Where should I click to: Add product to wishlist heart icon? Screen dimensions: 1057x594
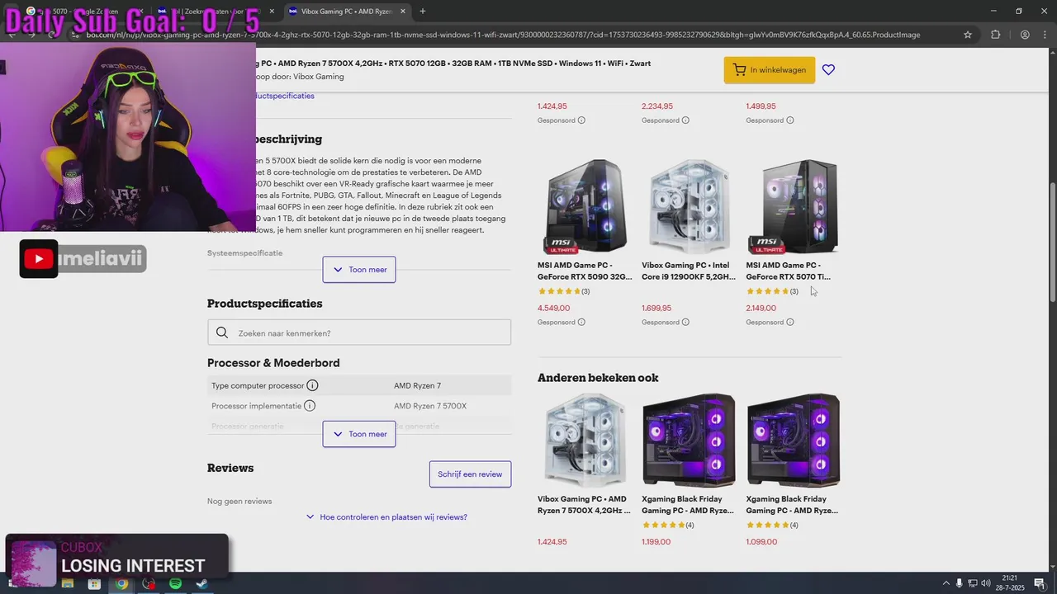coord(828,70)
